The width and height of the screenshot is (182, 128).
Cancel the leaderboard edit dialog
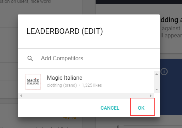(x=110, y=108)
